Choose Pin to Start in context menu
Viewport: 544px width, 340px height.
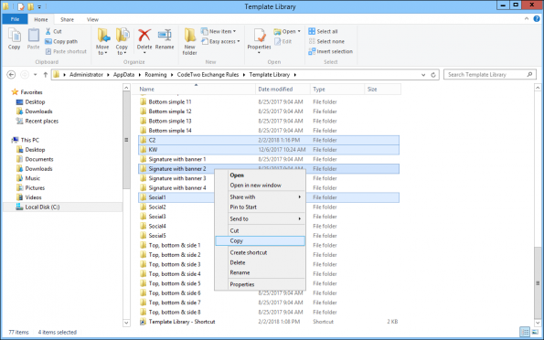coord(261,207)
